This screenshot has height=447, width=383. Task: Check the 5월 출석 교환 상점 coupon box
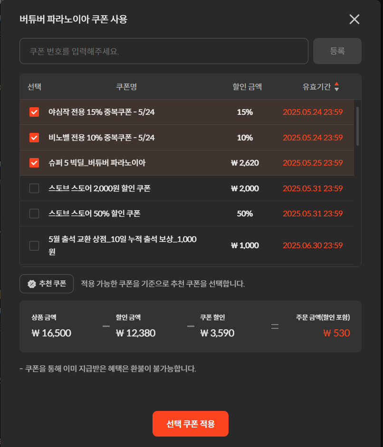point(34,245)
